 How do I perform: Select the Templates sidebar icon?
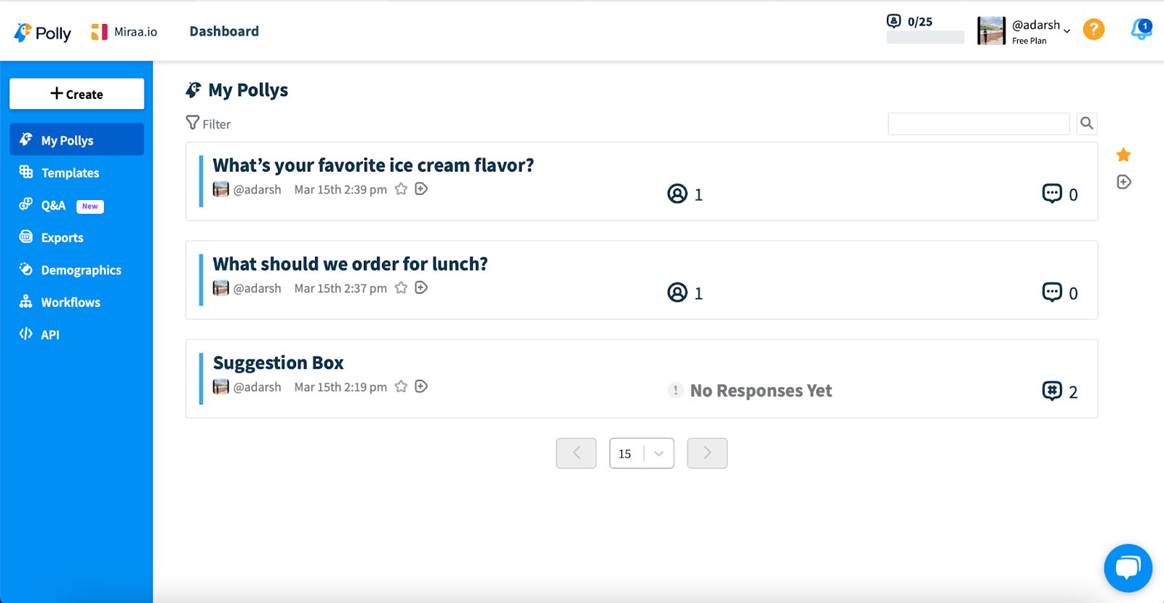(26, 172)
